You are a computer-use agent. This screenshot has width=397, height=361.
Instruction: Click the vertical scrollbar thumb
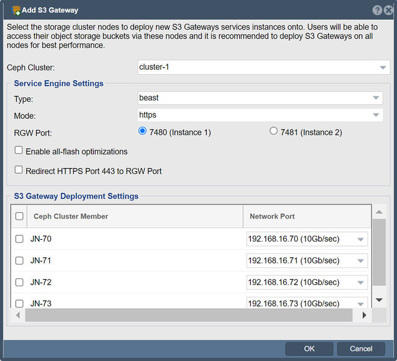click(379, 253)
